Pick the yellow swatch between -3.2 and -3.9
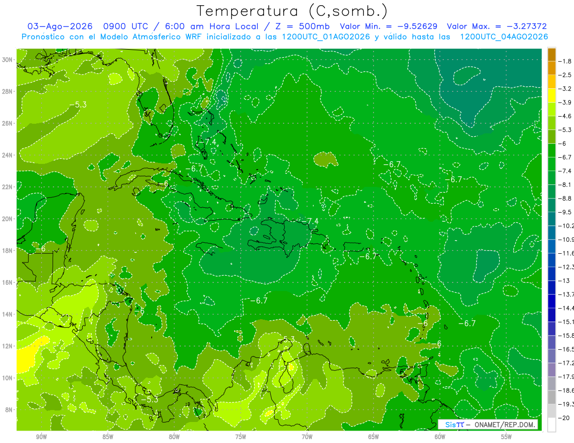This screenshot has width=574, height=443. (x=552, y=96)
